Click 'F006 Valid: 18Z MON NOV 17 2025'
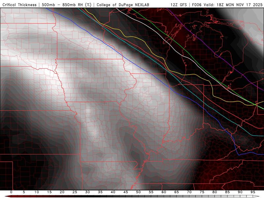The width and height of the screenshot is (264, 198). (227, 5)
